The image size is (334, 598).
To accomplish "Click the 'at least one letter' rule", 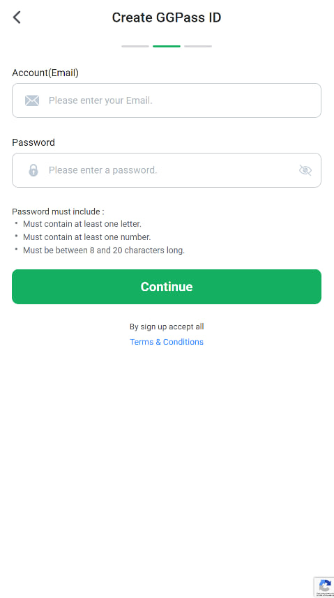I will [x=82, y=224].
